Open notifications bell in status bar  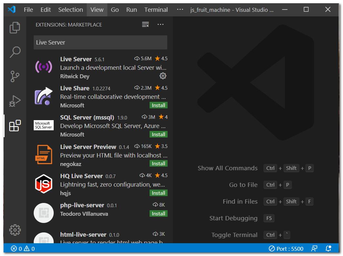[328, 248]
